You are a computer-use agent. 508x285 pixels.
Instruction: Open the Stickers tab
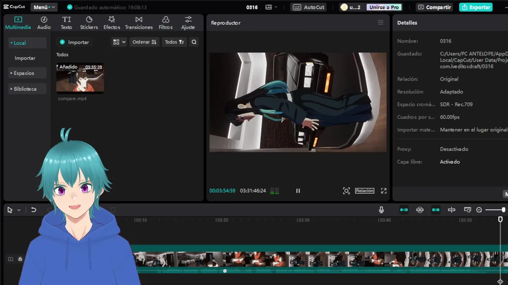pyautogui.click(x=89, y=23)
